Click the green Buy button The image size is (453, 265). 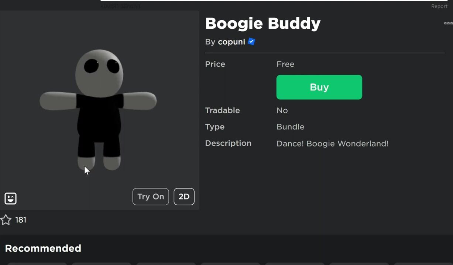coord(319,87)
